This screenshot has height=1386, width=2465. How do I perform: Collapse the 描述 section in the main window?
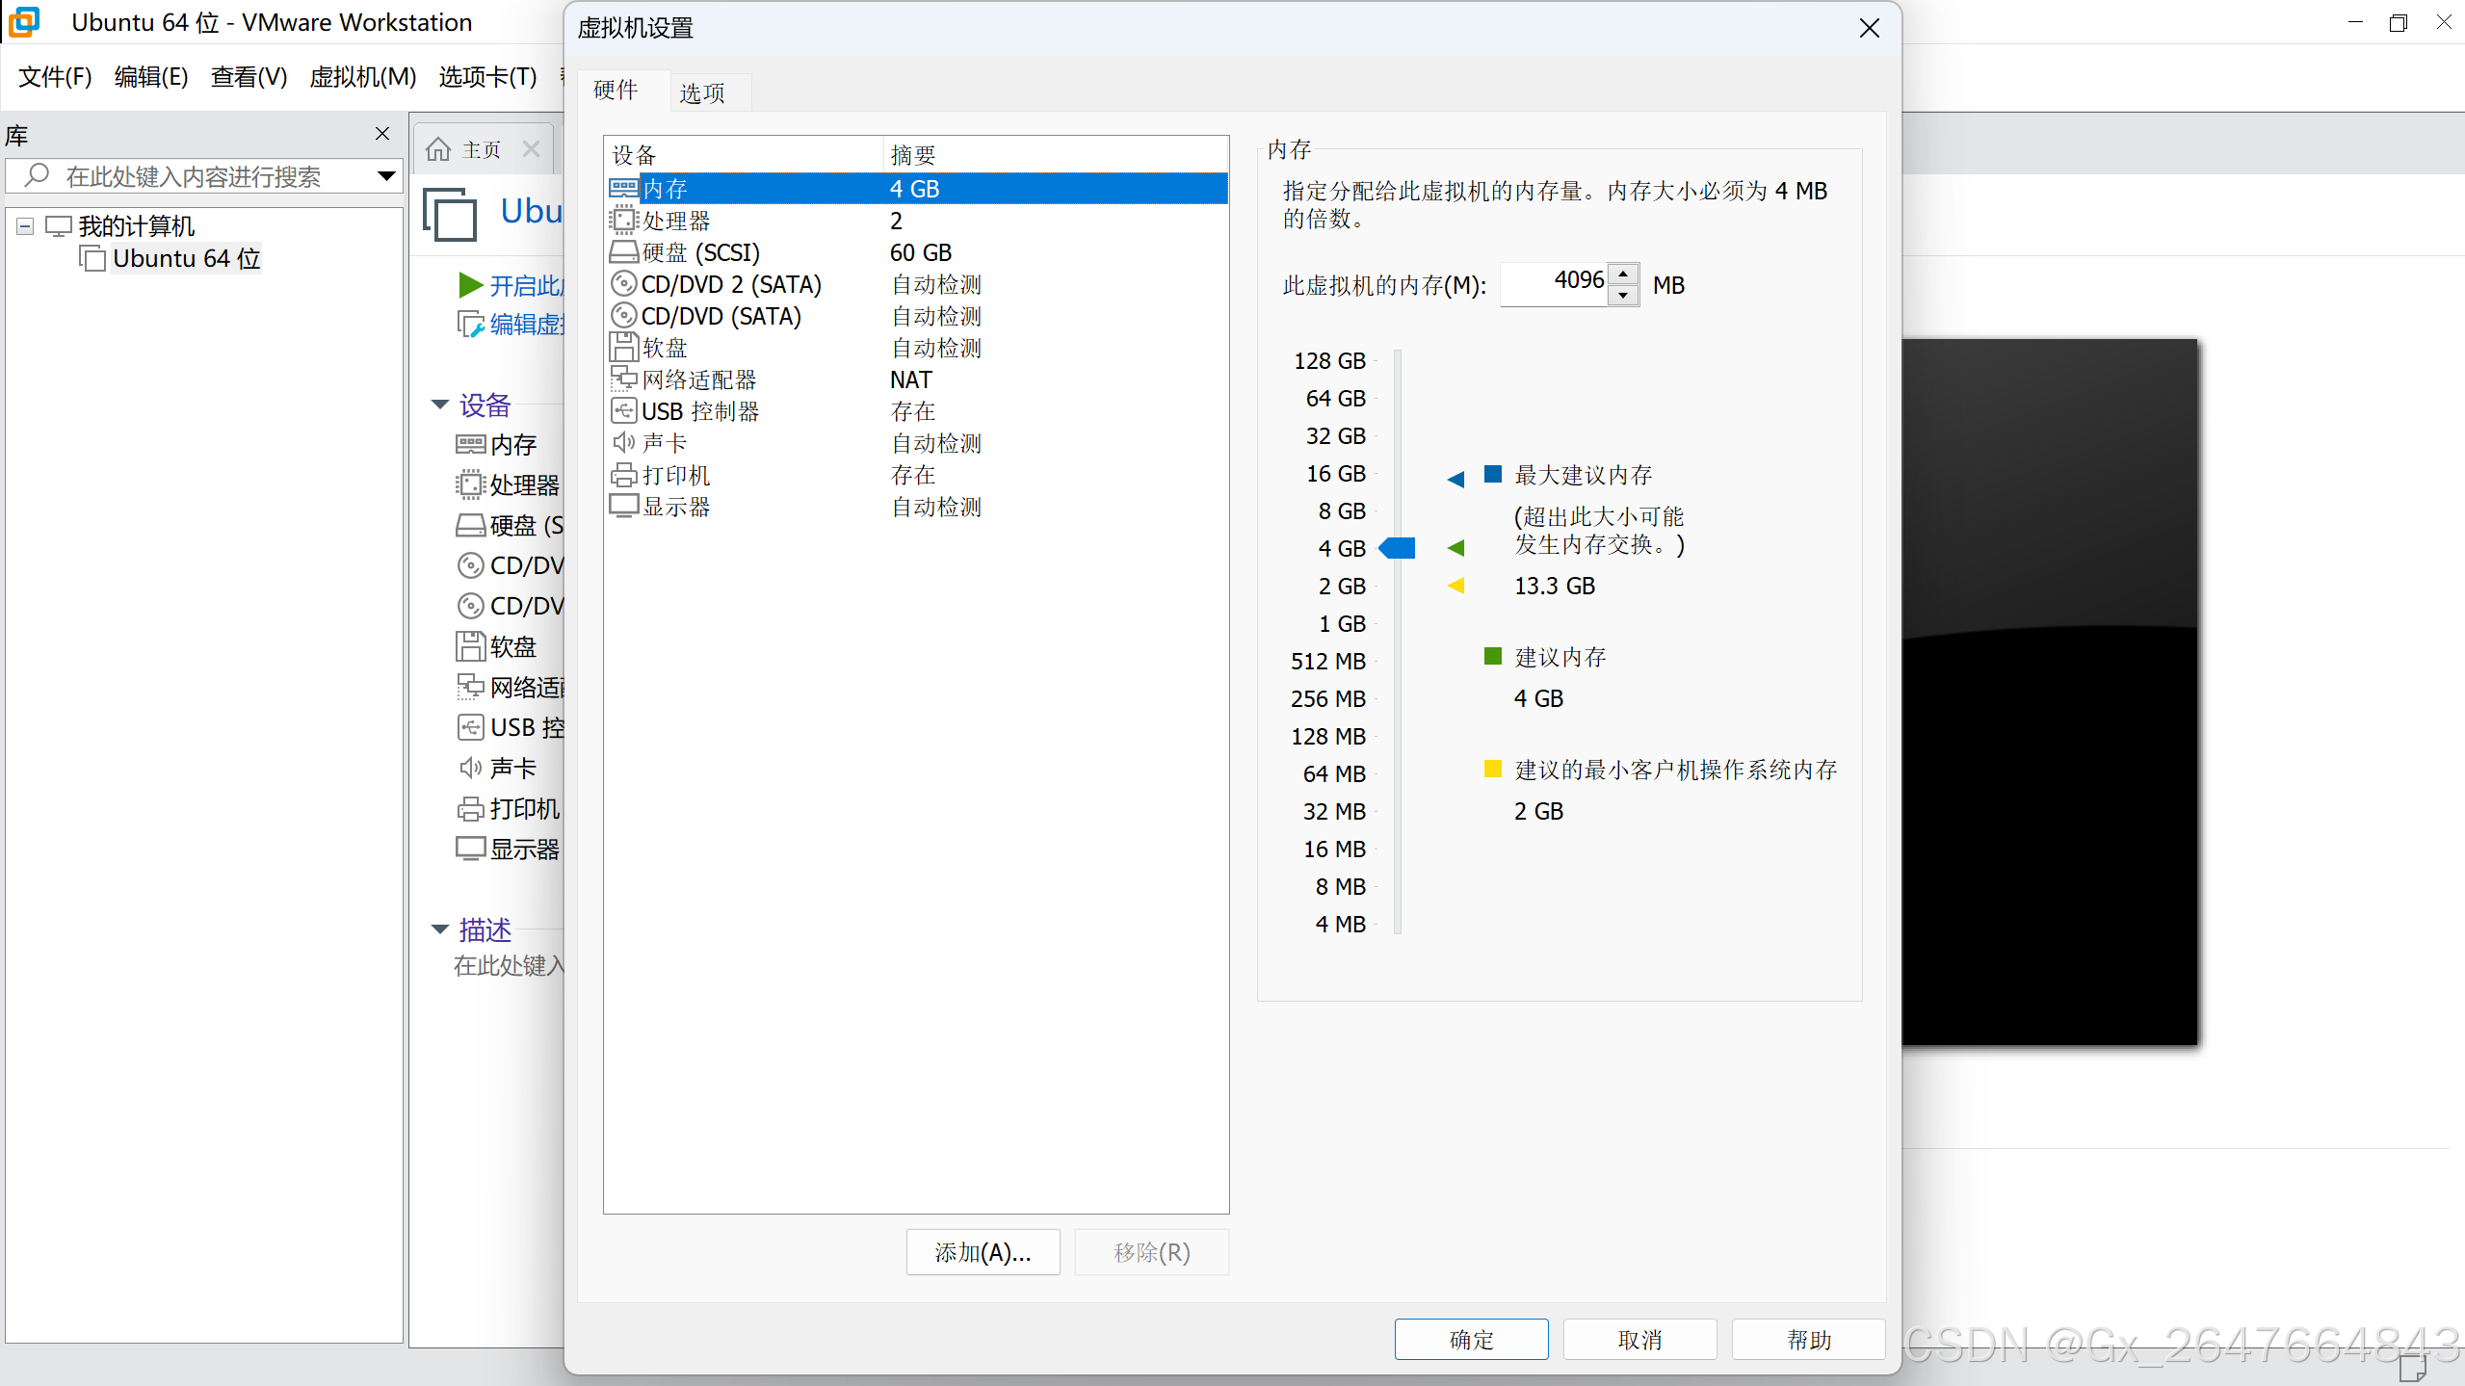[440, 929]
